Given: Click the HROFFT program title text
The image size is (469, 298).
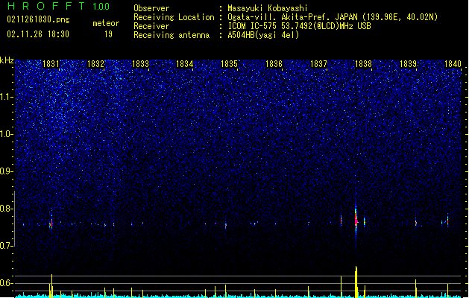Looking at the screenshot, I should (x=46, y=6).
